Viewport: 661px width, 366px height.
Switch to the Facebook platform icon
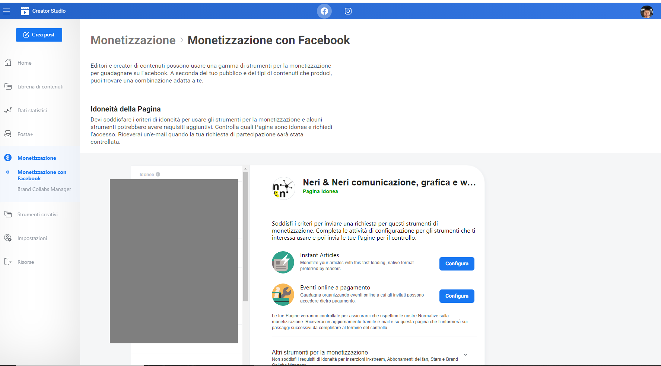pyautogui.click(x=324, y=11)
